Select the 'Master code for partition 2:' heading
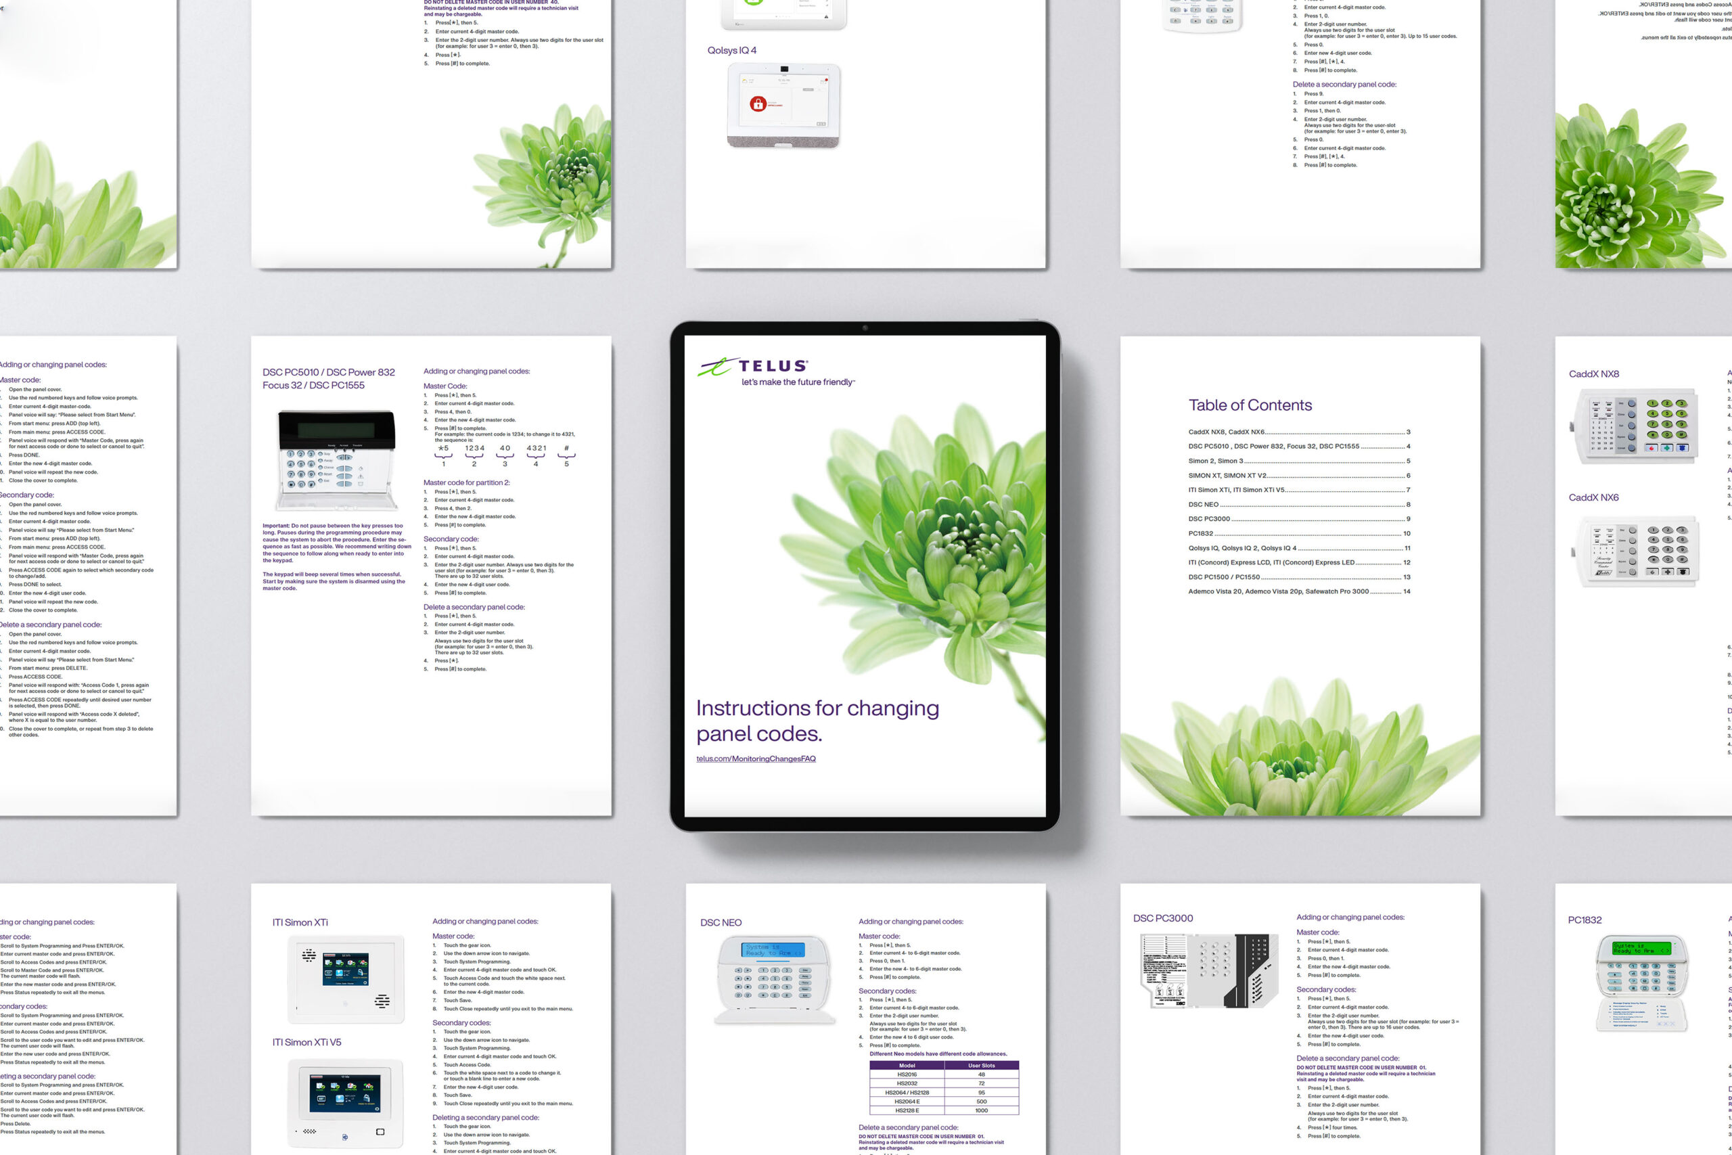Image resolution: width=1732 pixels, height=1155 pixels. (x=466, y=483)
